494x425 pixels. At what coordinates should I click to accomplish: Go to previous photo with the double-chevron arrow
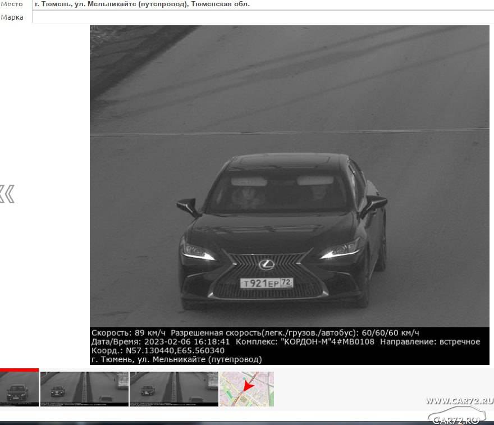click(7, 194)
